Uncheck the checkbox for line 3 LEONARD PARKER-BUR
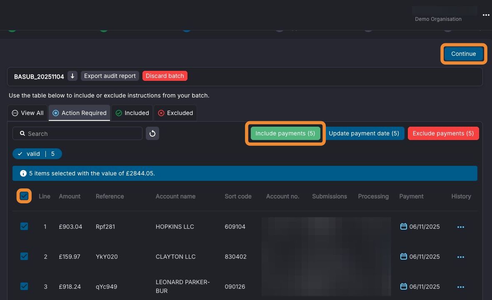The image size is (492, 300). coord(24,286)
